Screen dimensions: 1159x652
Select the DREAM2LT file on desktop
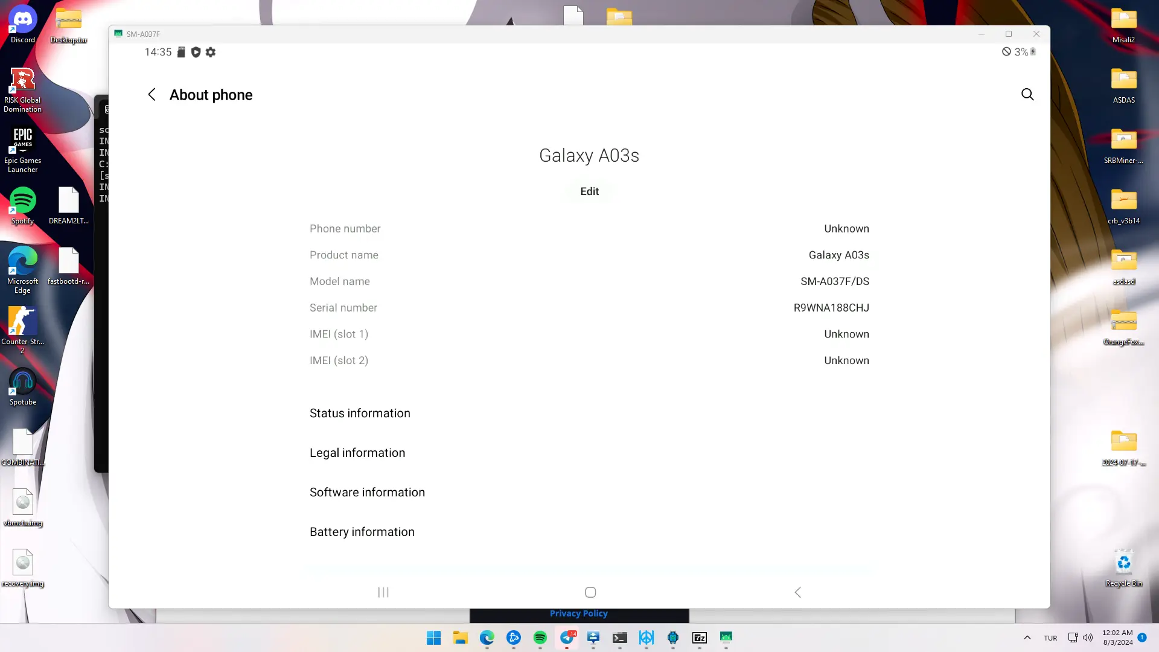(x=69, y=206)
